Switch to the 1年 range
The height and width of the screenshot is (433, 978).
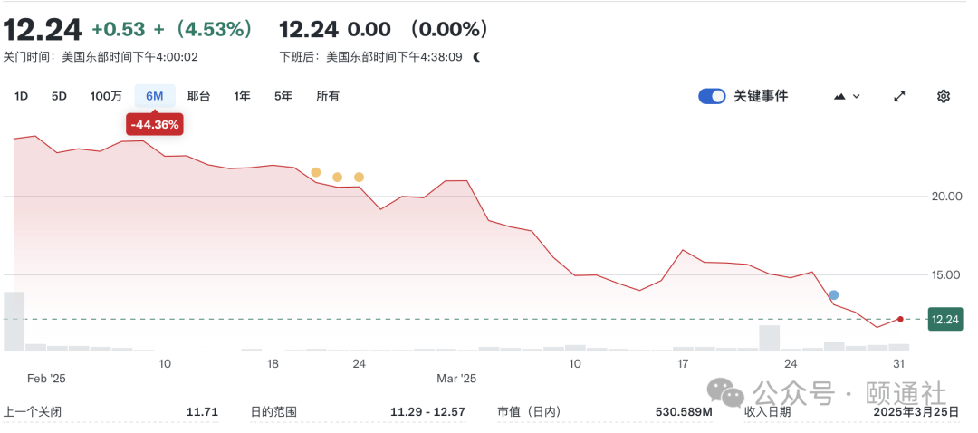tap(242, 96)
